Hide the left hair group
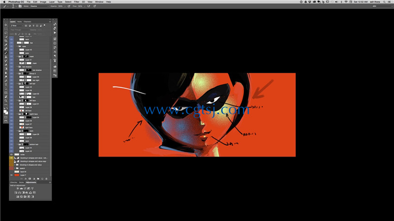 click(11, 83)
